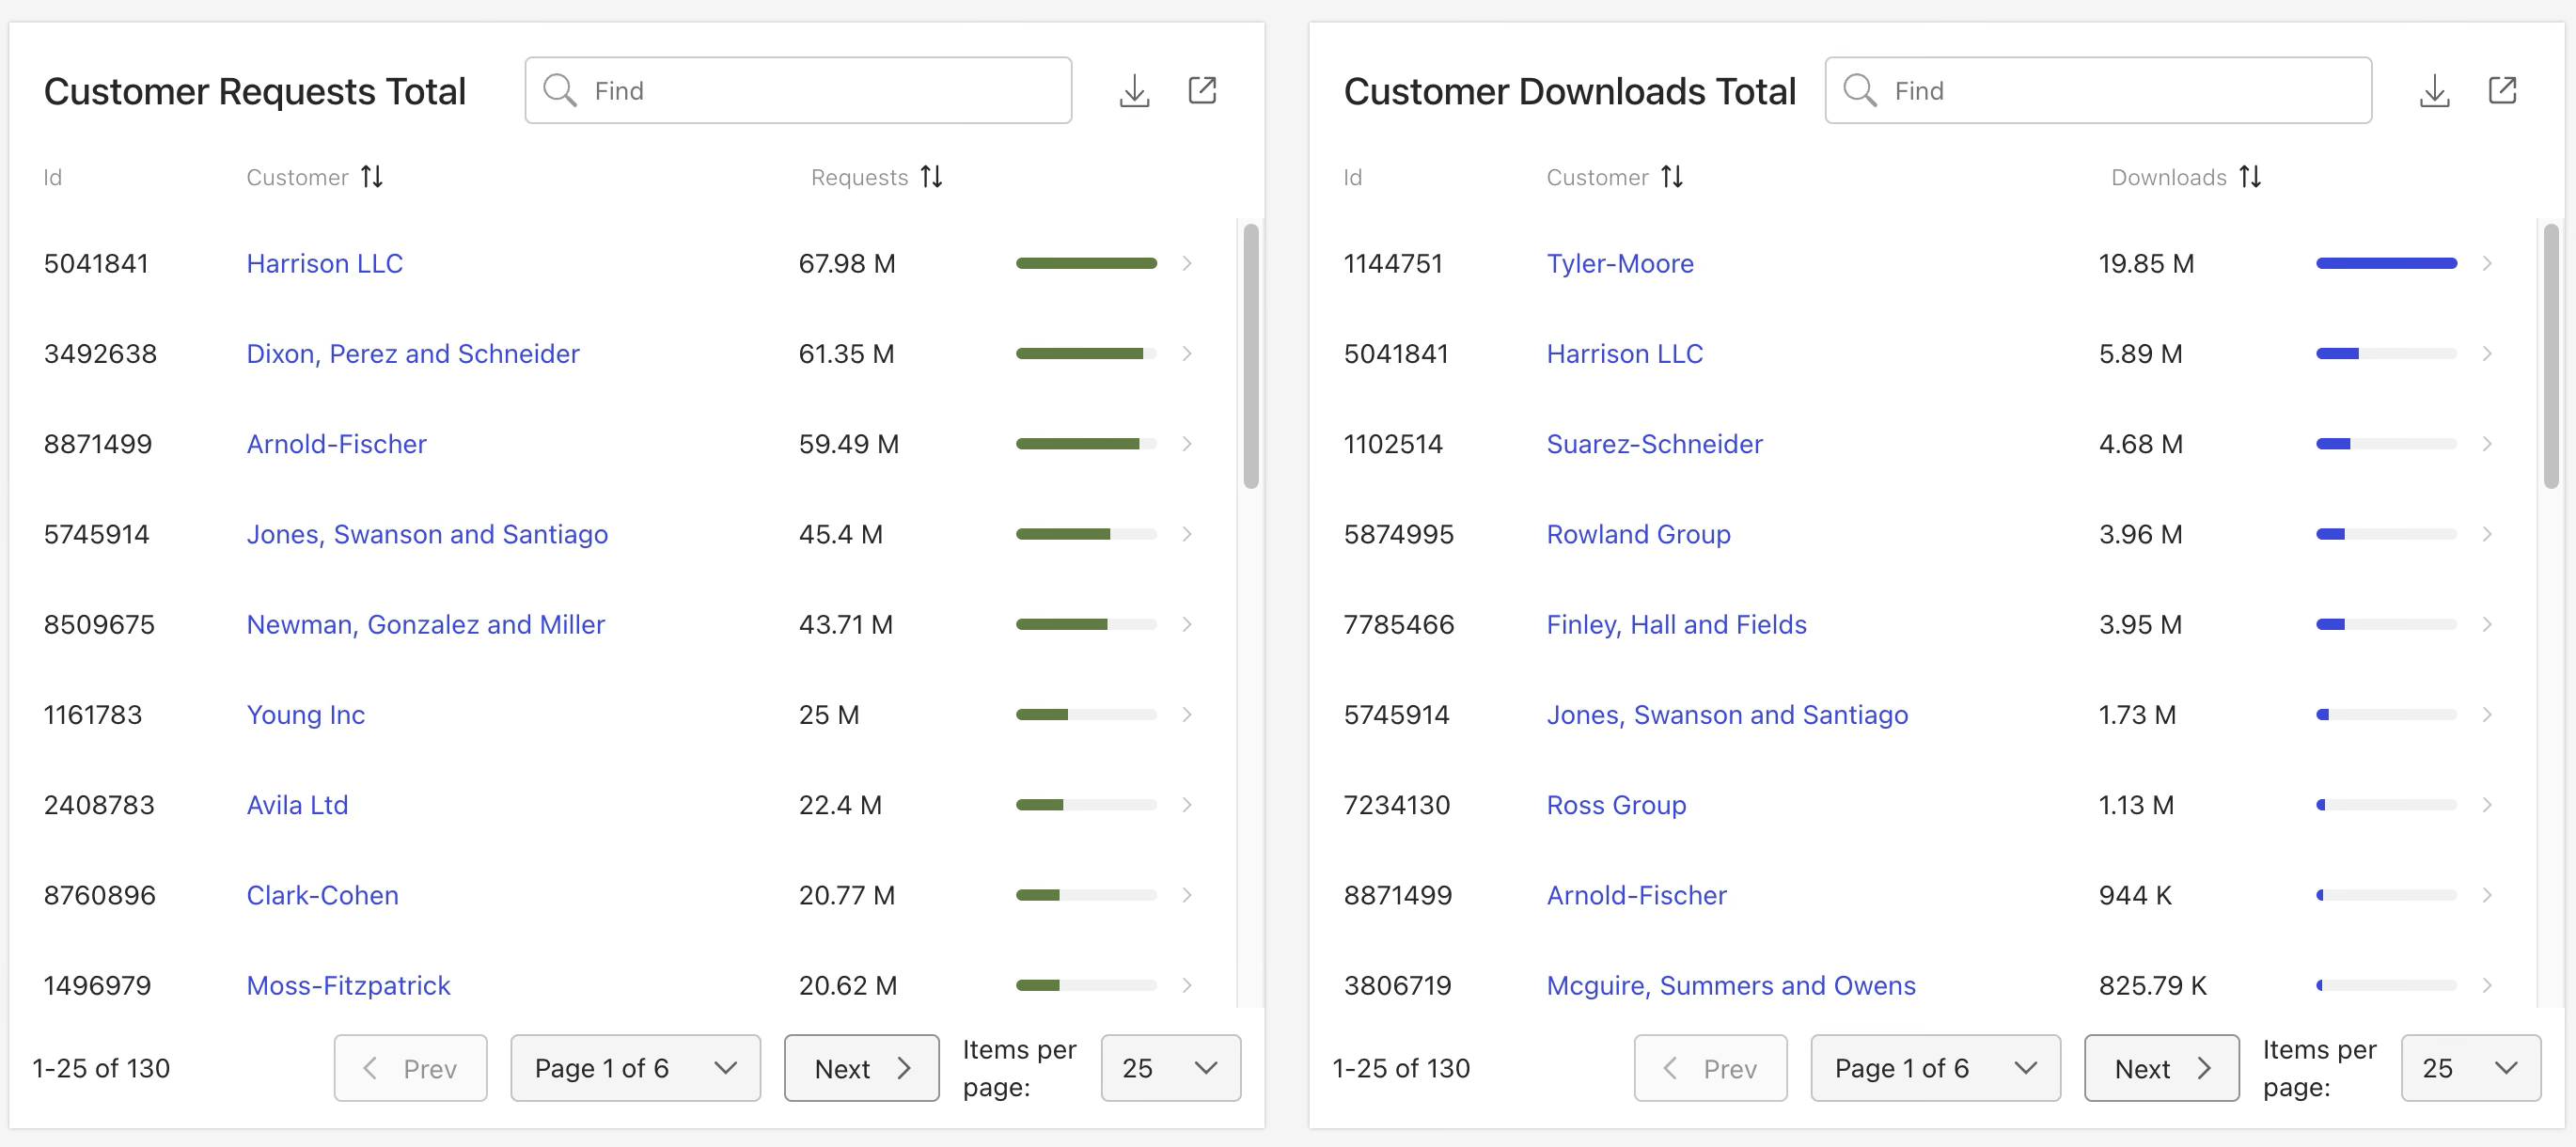
Task: Click search icon in Requests Find box
Action: [559, 91]
